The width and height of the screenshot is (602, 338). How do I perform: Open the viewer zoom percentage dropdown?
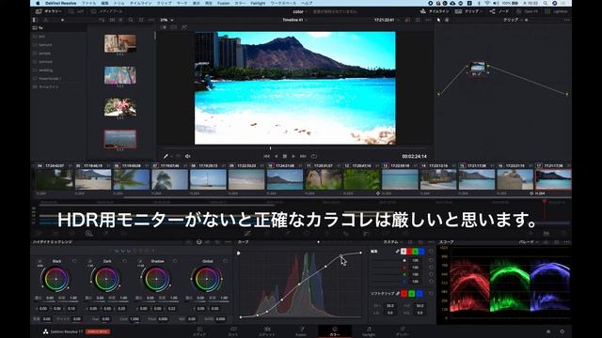click(166, 20)
